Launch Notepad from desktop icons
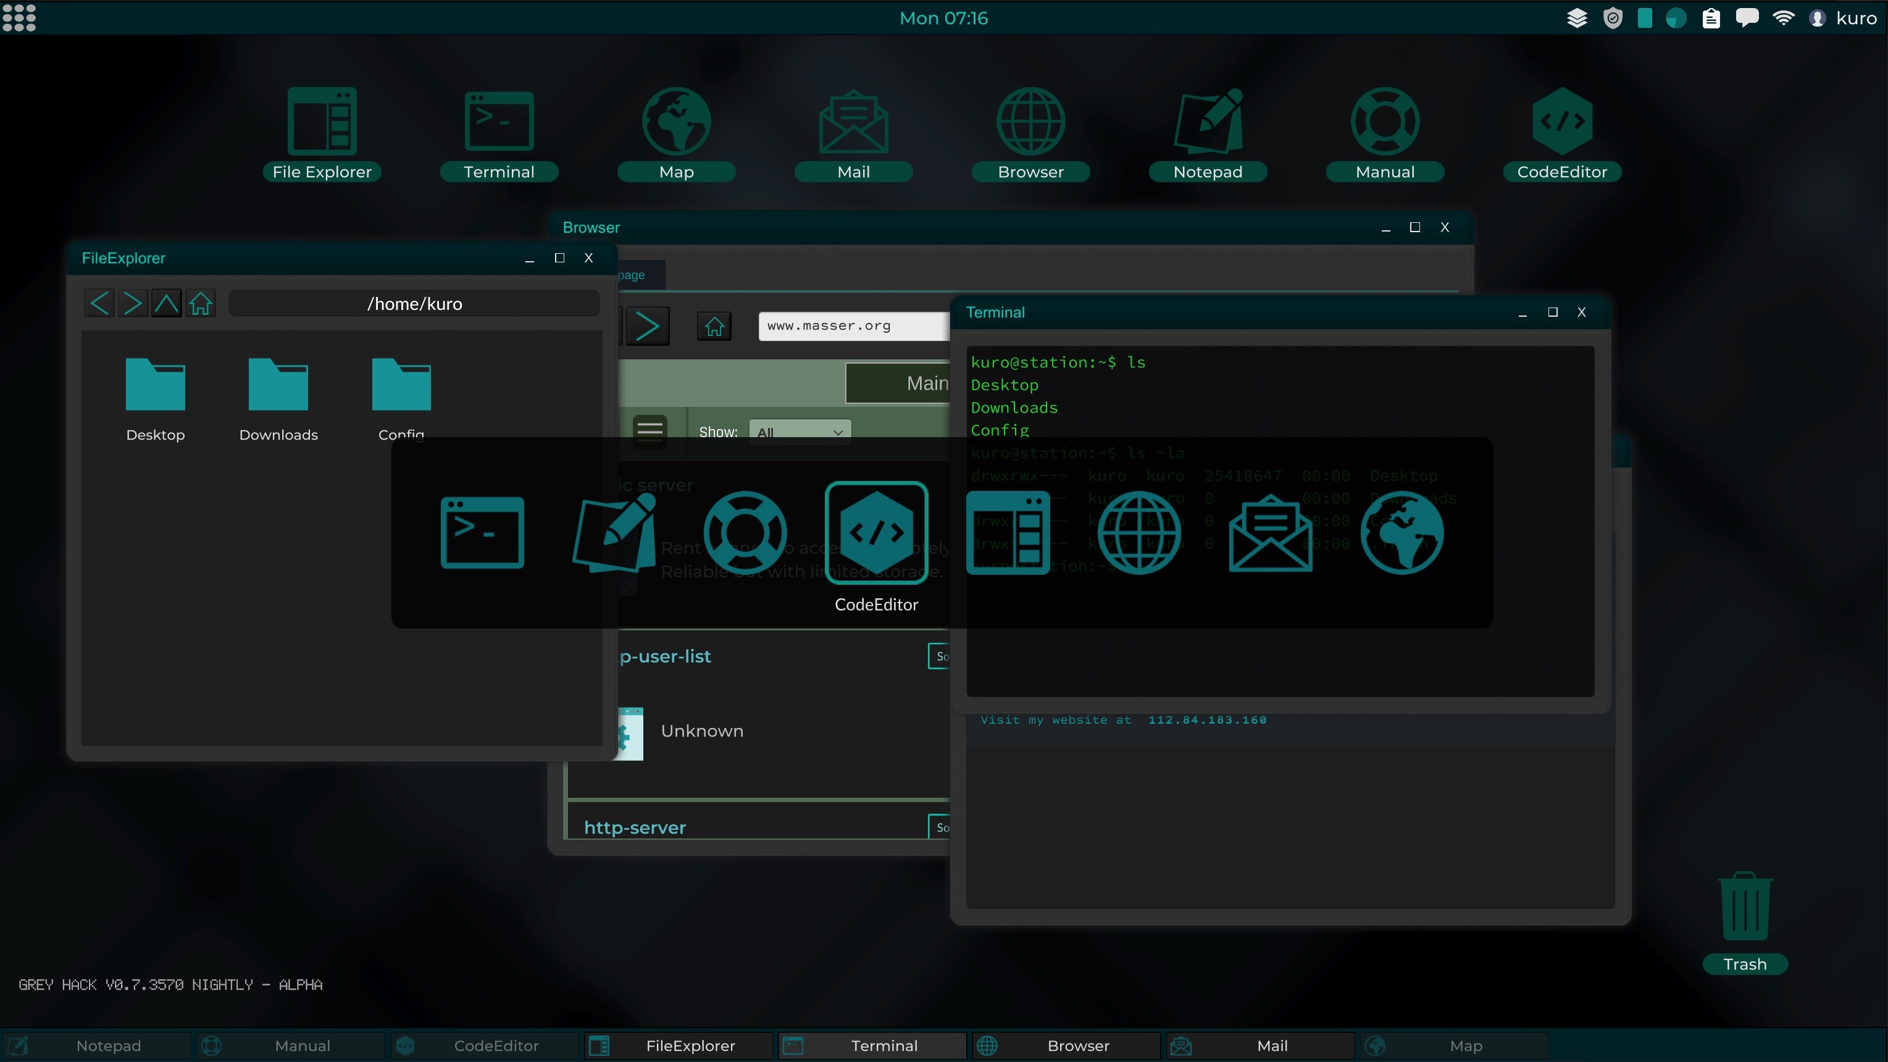The image size is (1888, 1062). (1207, 122)
